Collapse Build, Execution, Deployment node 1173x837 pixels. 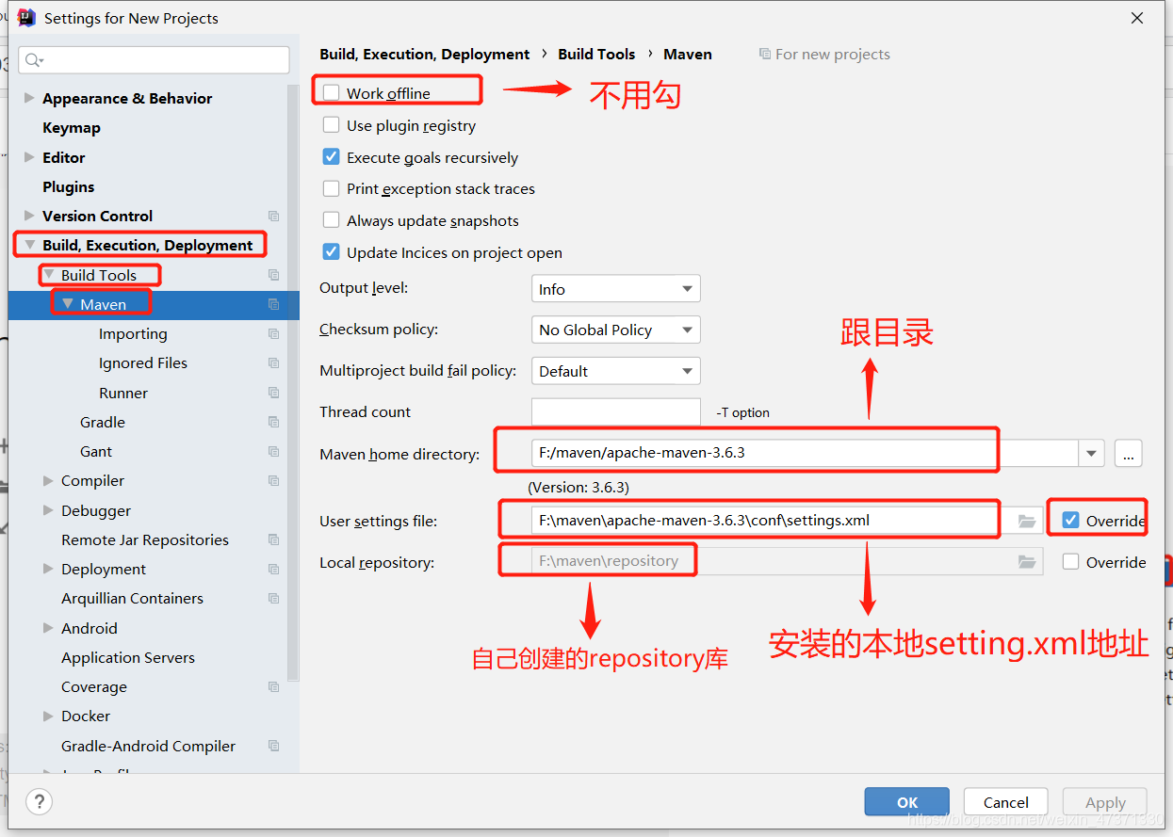click(29, 246)
